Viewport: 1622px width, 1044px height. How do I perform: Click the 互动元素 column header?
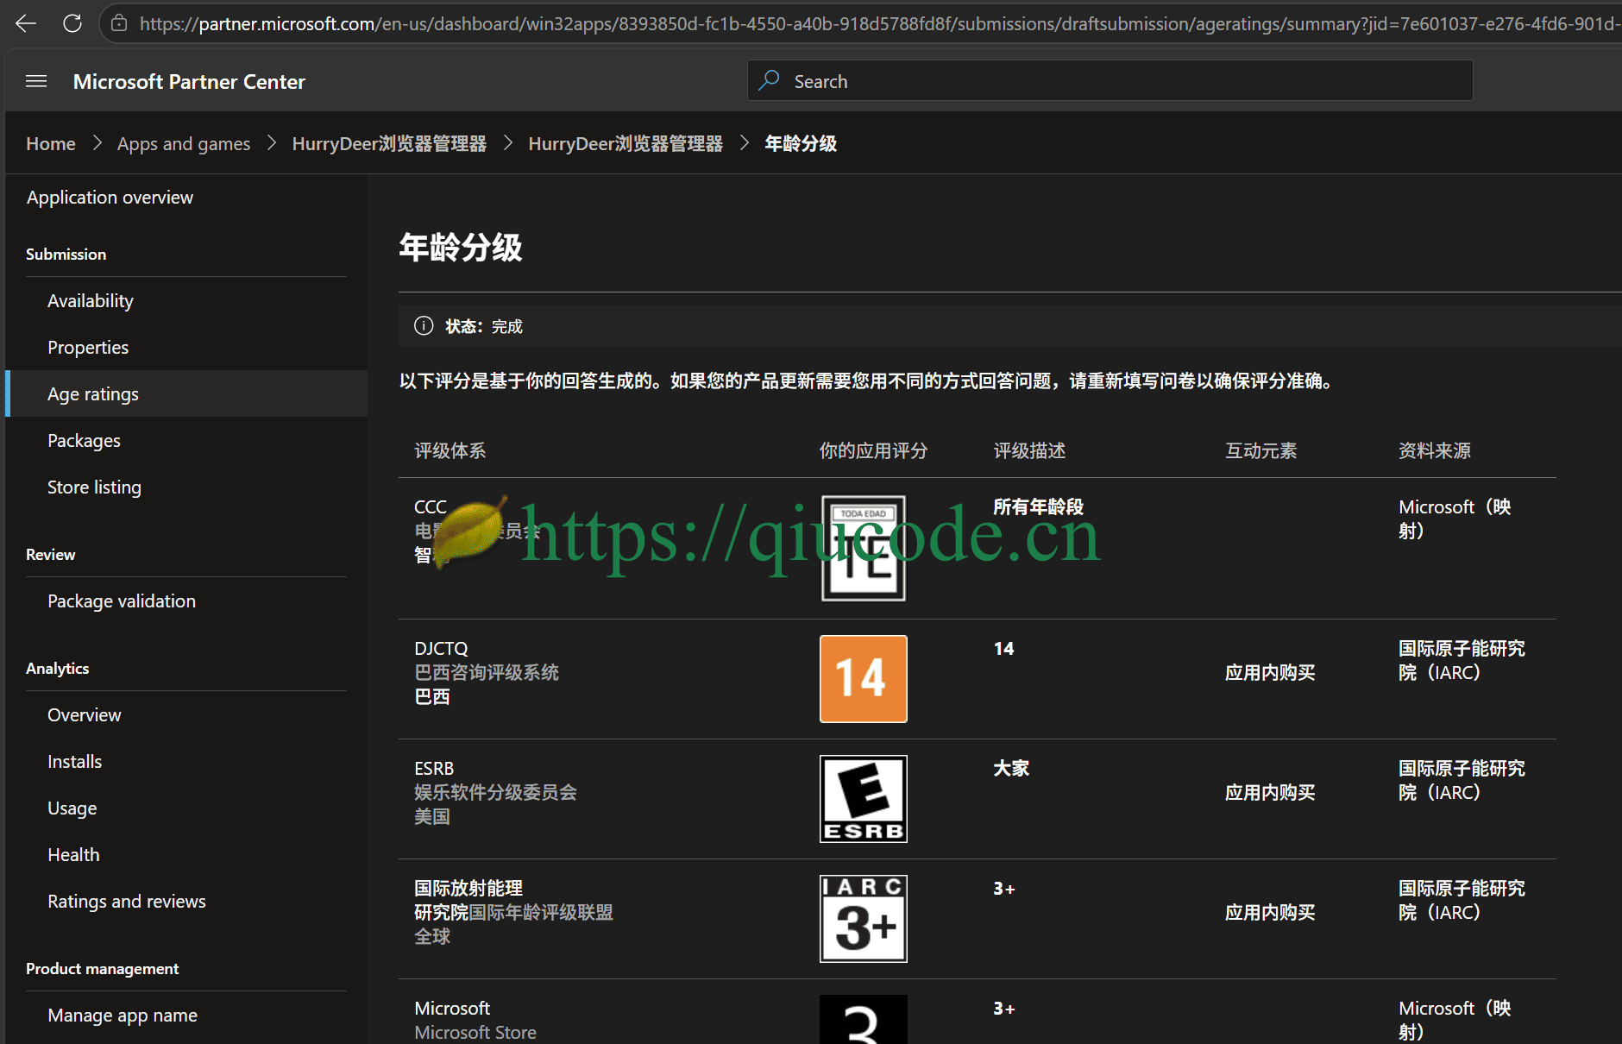point(1261,450)
